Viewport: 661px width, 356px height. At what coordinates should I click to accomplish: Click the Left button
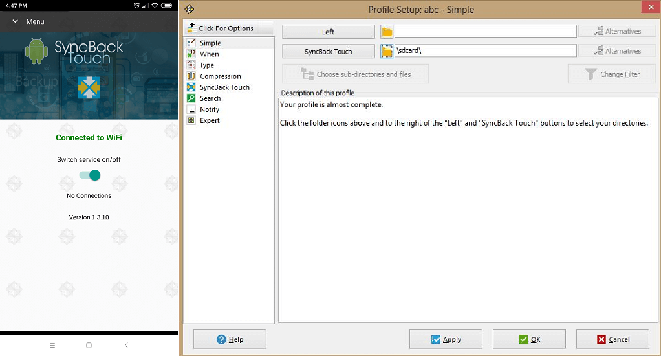329,32
